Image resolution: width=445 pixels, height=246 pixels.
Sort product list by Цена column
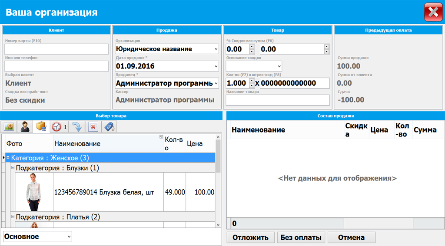(x=200, y=144)
